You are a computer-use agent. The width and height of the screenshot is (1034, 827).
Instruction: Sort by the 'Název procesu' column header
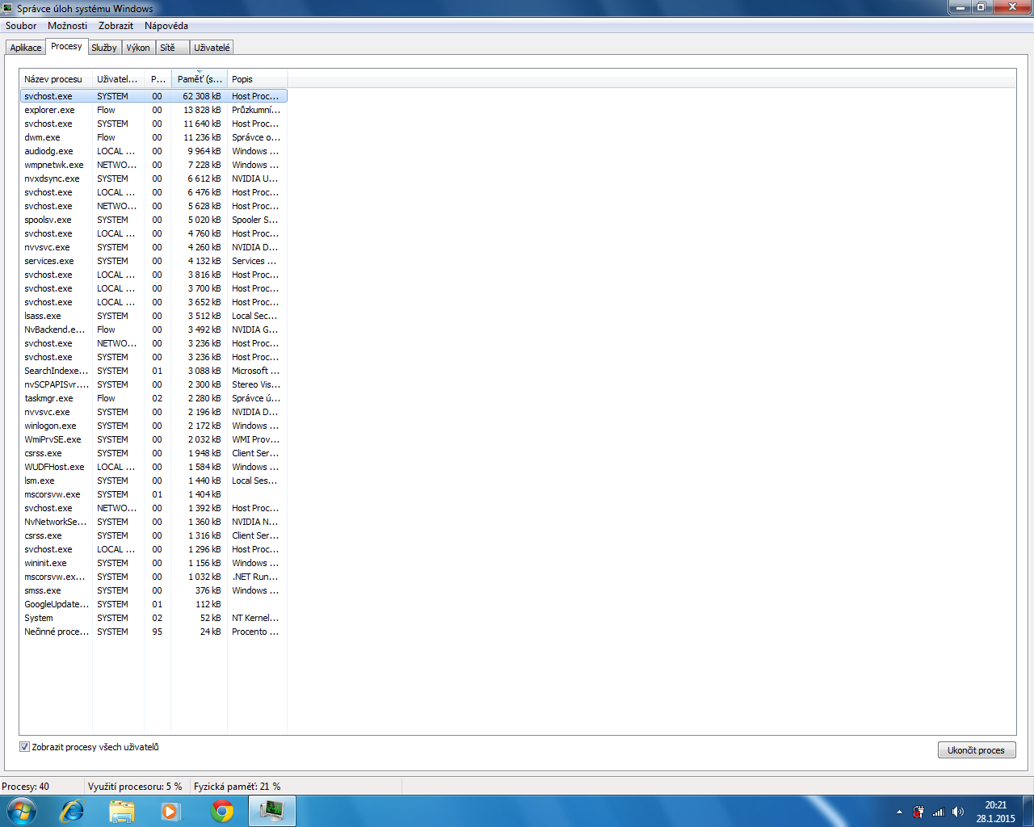pyautogui.click(x=56, y=79)
